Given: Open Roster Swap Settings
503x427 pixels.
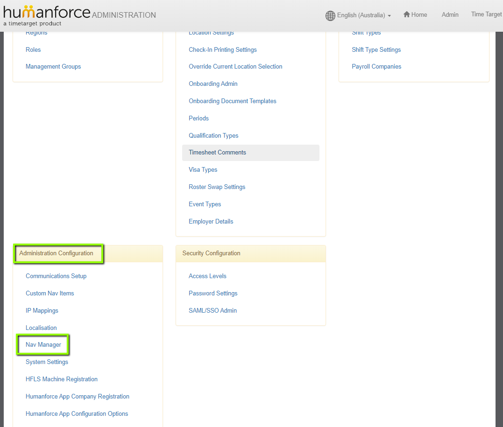Looking at the screenshot, I should [217, 187].
